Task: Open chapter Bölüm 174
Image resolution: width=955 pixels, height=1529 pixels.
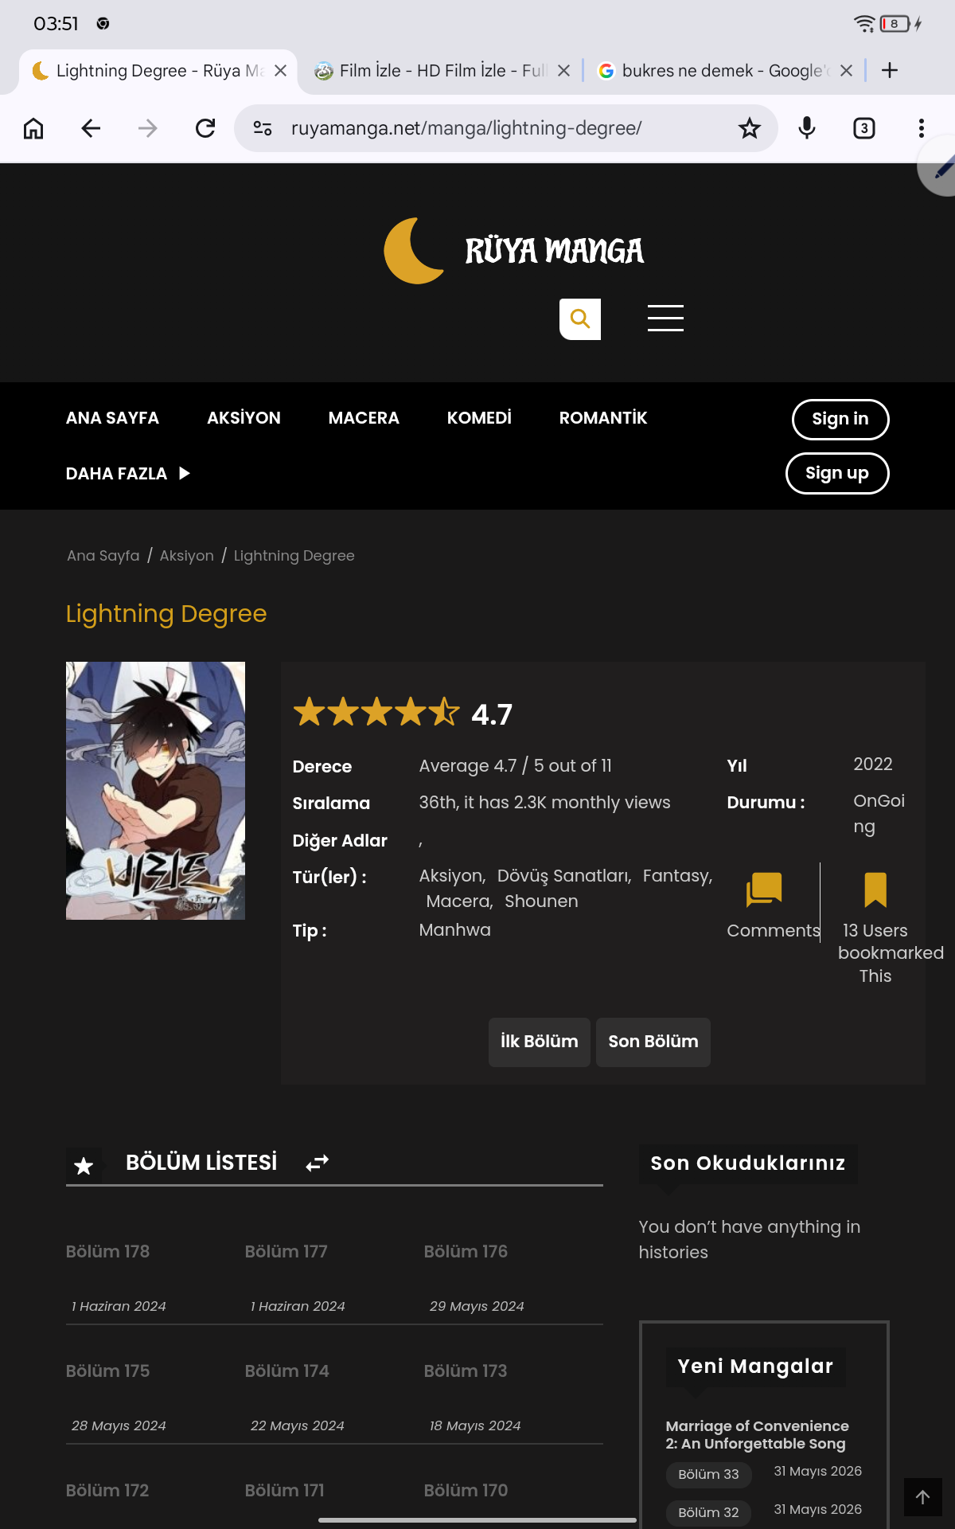Action: click(x=286, y=1371)
